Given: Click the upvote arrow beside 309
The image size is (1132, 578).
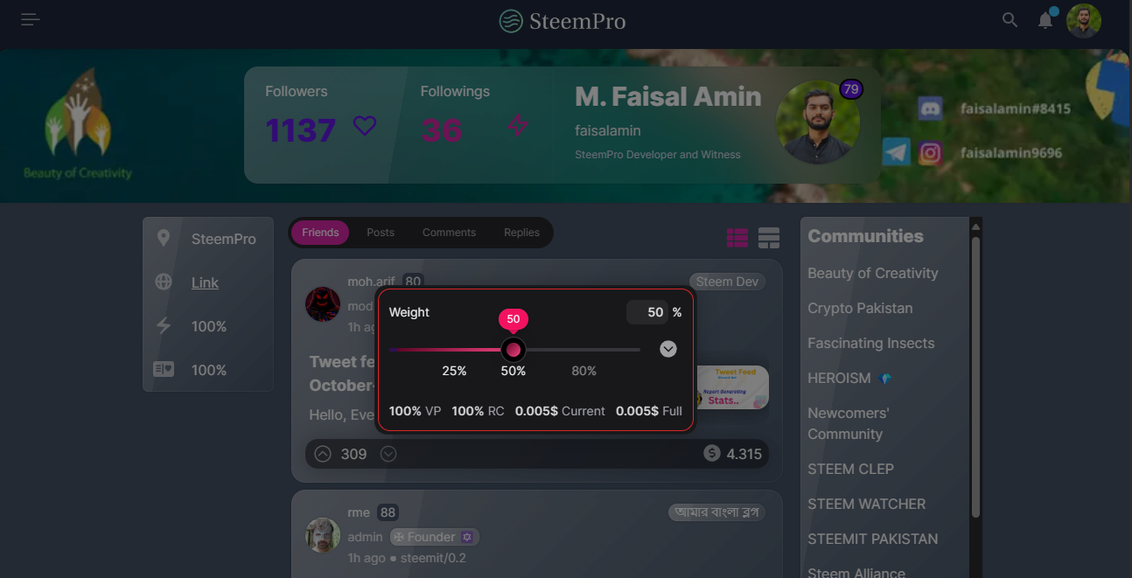Looking at the screenshot, I should point(323,454).
